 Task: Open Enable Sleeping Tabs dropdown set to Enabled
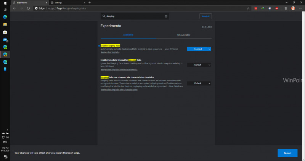point(199,49)
